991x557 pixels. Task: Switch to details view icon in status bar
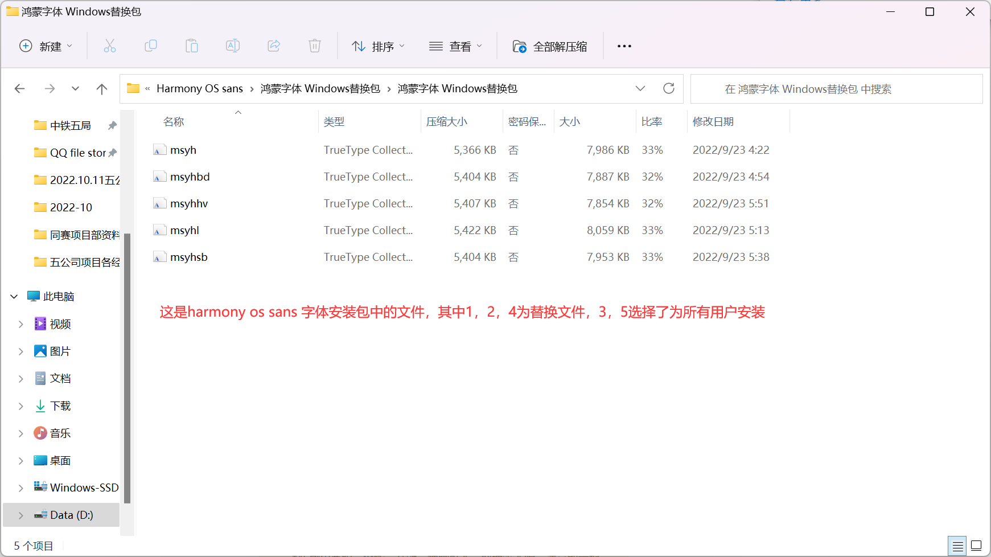tap(957, 546)
